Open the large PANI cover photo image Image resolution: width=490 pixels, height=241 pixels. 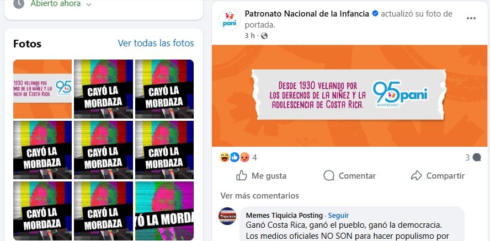click(x=349, y=96)
